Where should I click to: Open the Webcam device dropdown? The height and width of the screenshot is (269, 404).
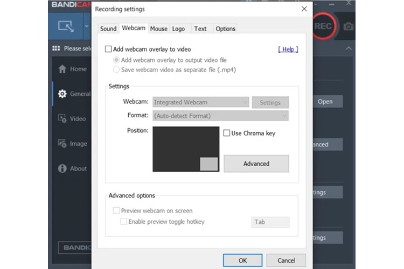201,102
